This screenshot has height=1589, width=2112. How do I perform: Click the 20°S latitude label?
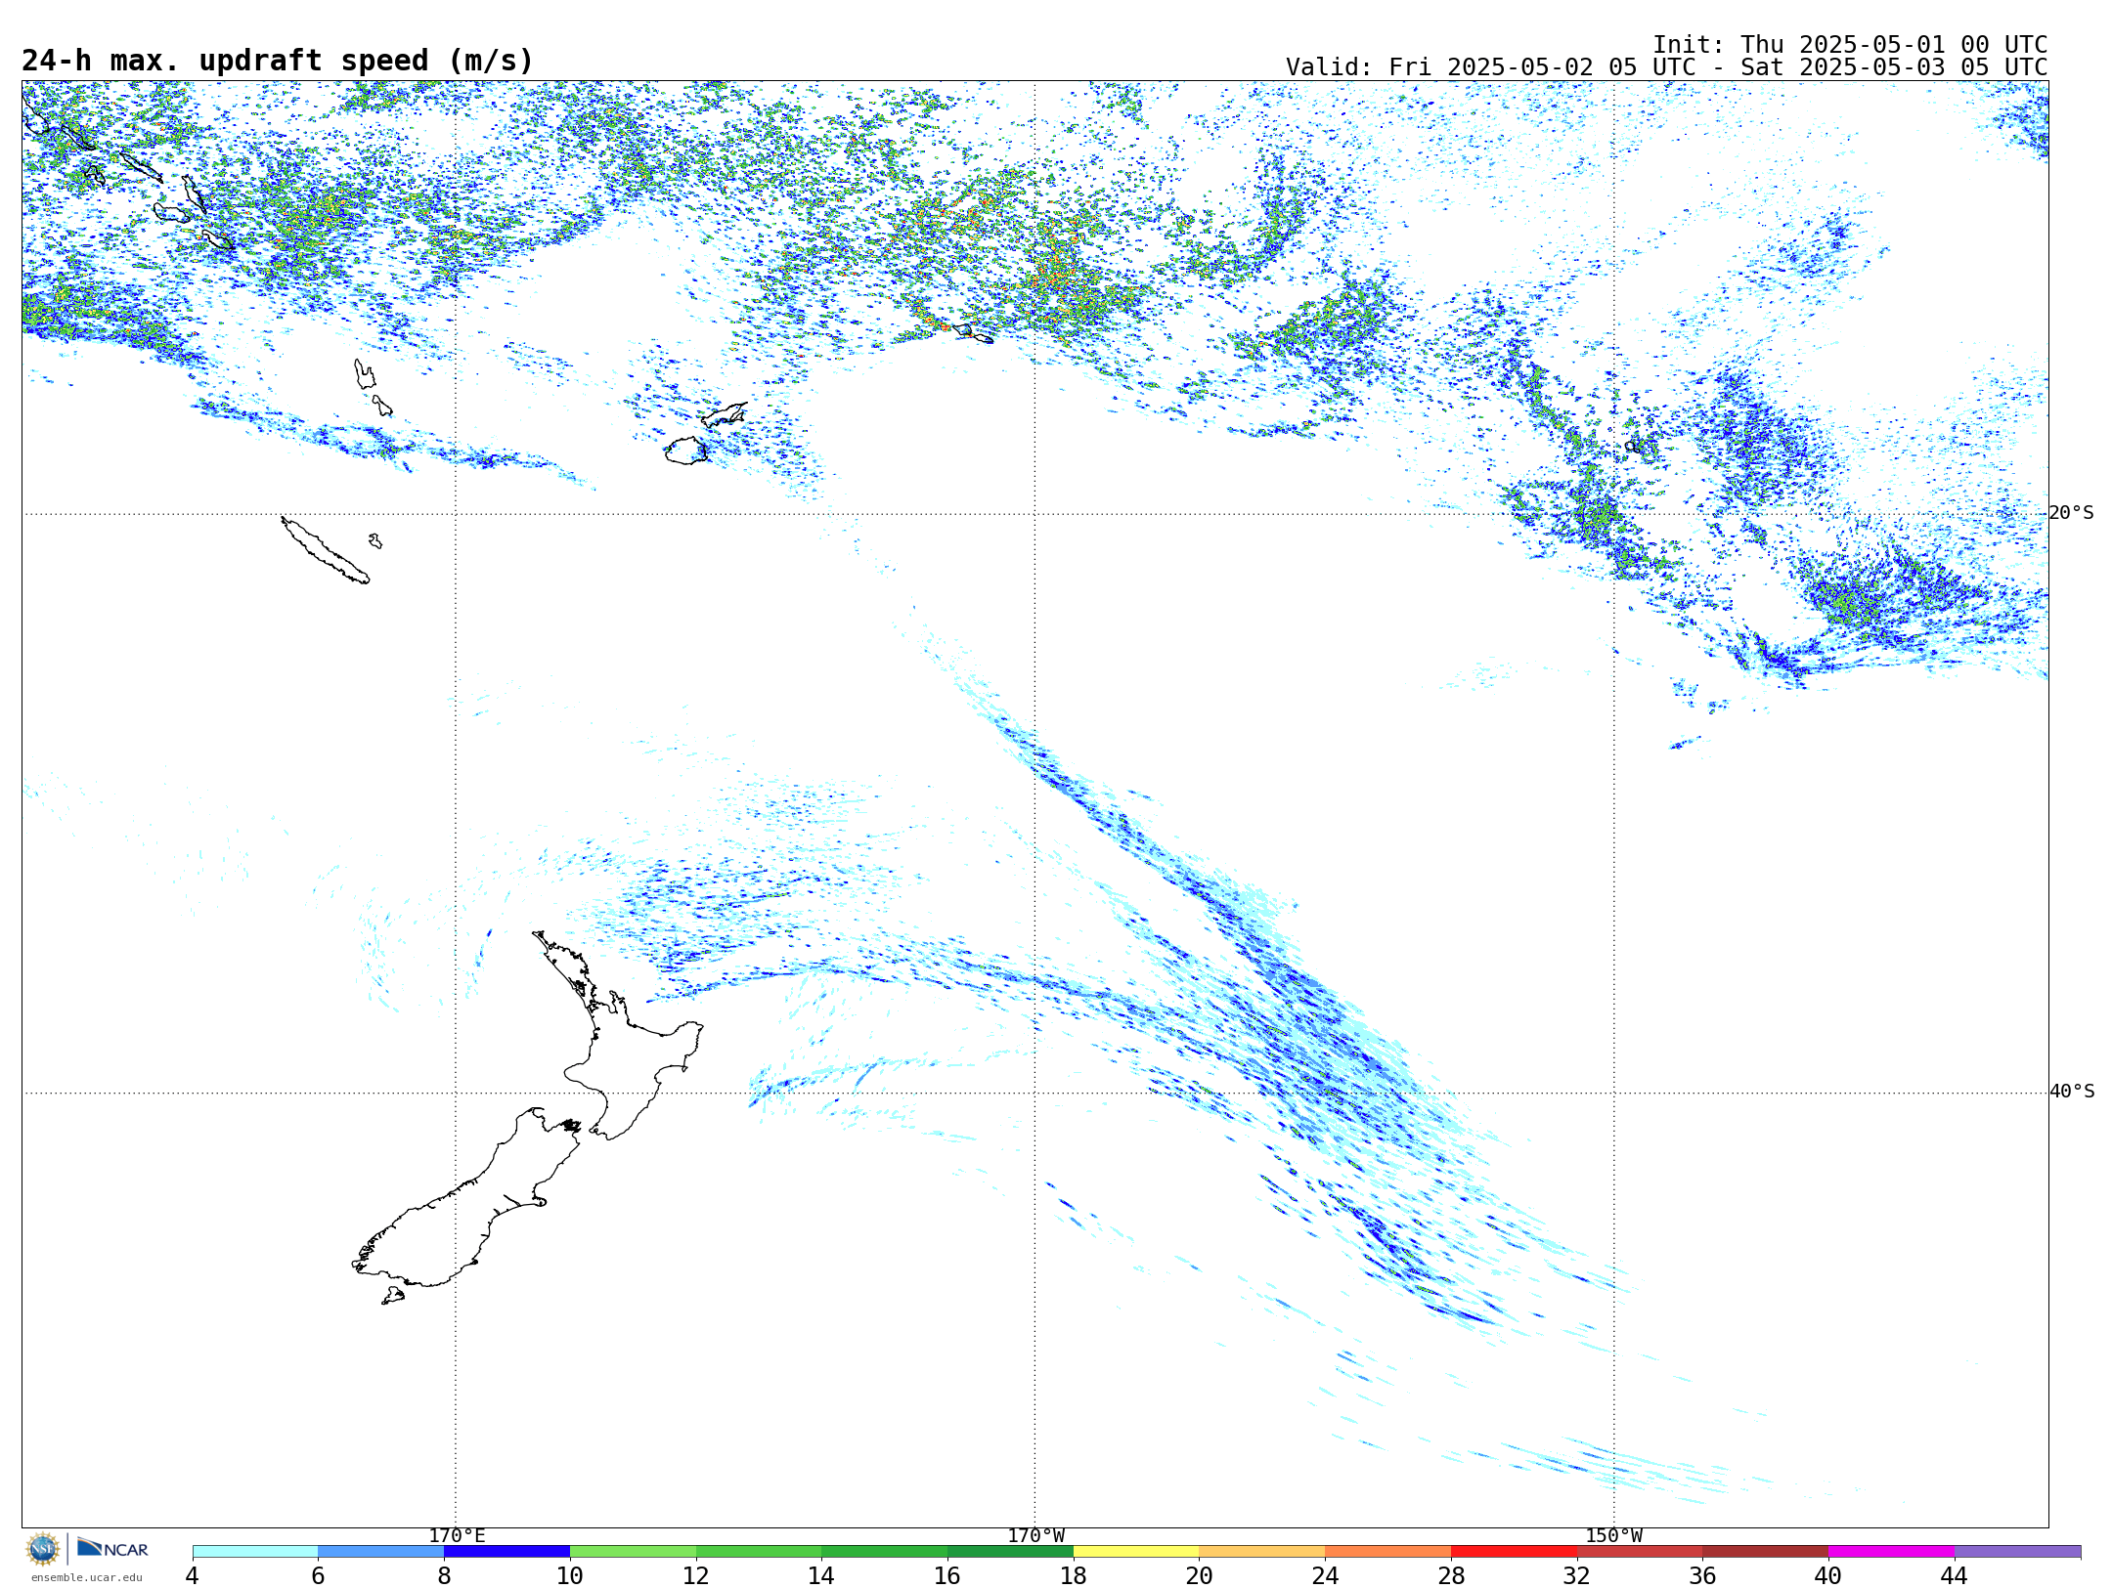click(x=2072, y=513)
